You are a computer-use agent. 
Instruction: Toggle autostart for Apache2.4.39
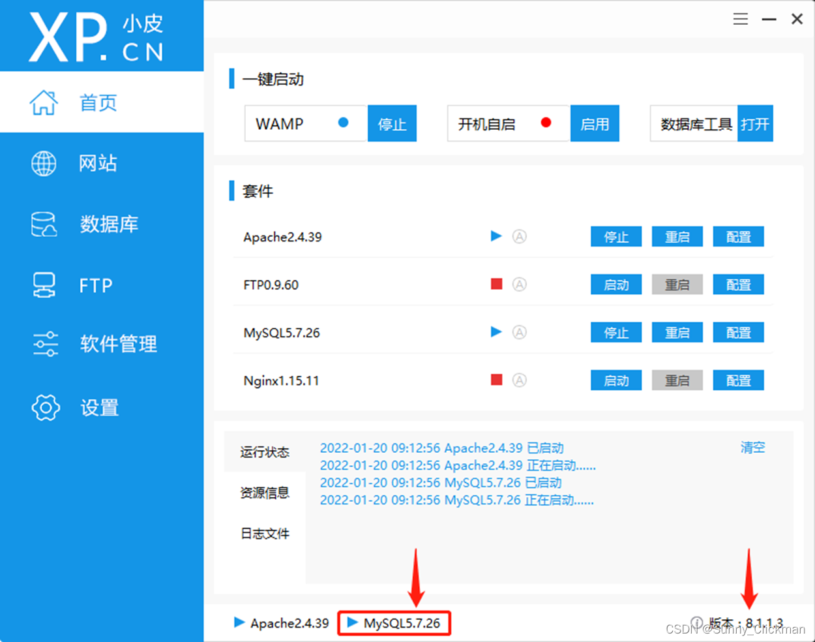(520, 236)
